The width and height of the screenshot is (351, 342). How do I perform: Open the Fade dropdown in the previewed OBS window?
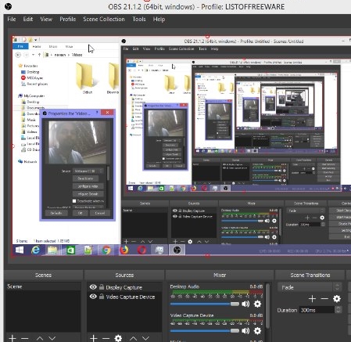306,211
